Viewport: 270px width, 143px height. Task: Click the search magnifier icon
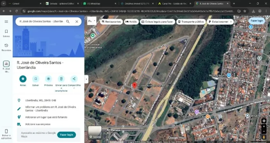click(68, 22)
